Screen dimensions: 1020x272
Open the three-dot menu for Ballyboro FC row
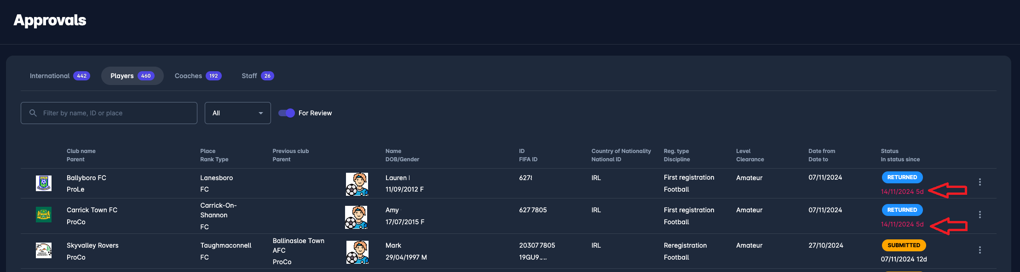pyautogui.click(x=980, y=182)
